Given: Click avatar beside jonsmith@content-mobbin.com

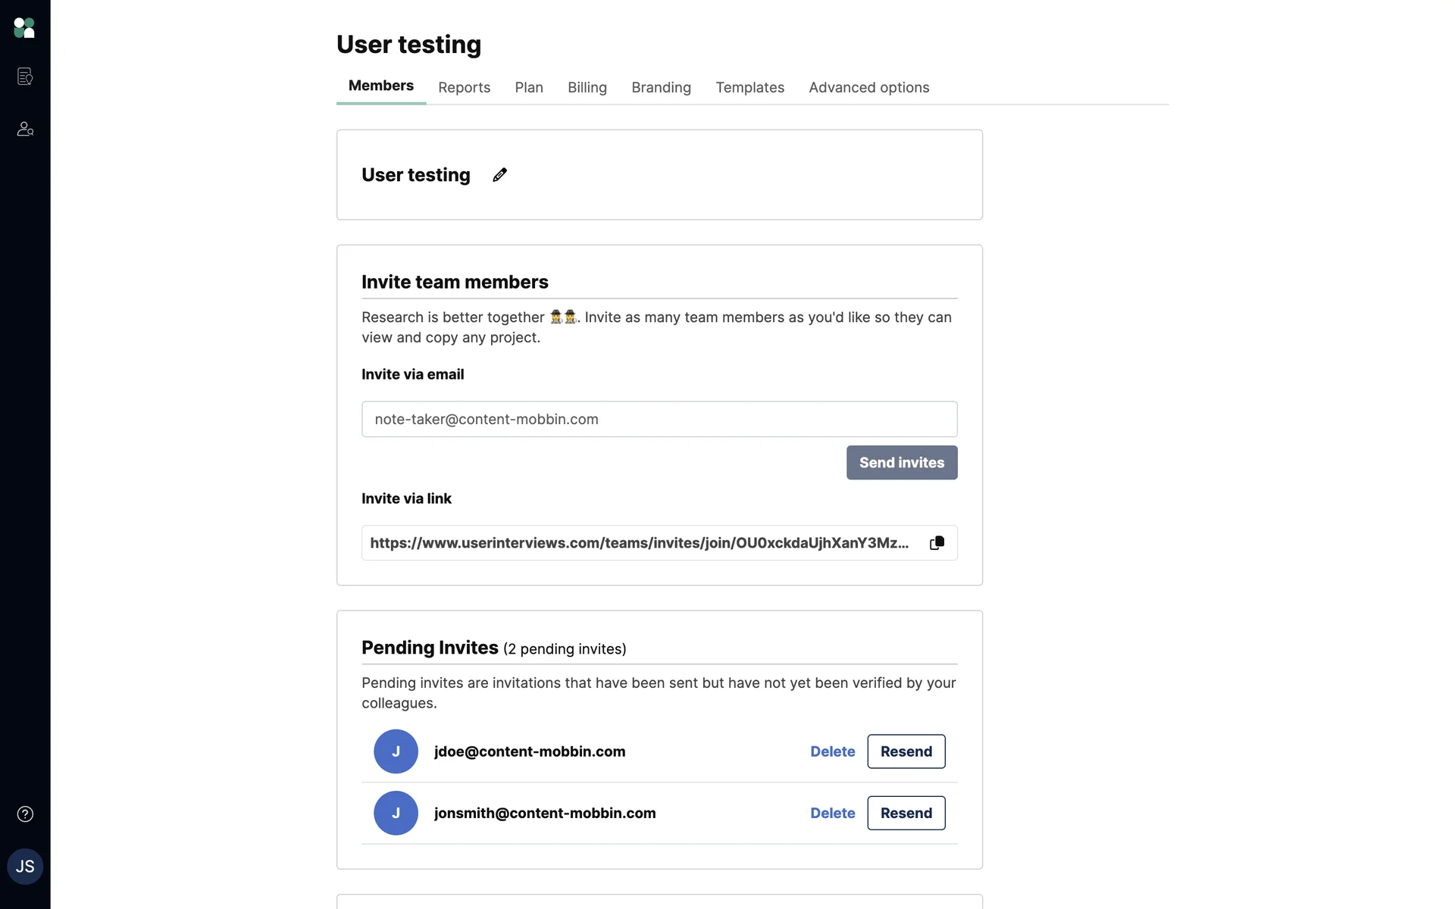Looking at the screenshot, I should (396, 813).
